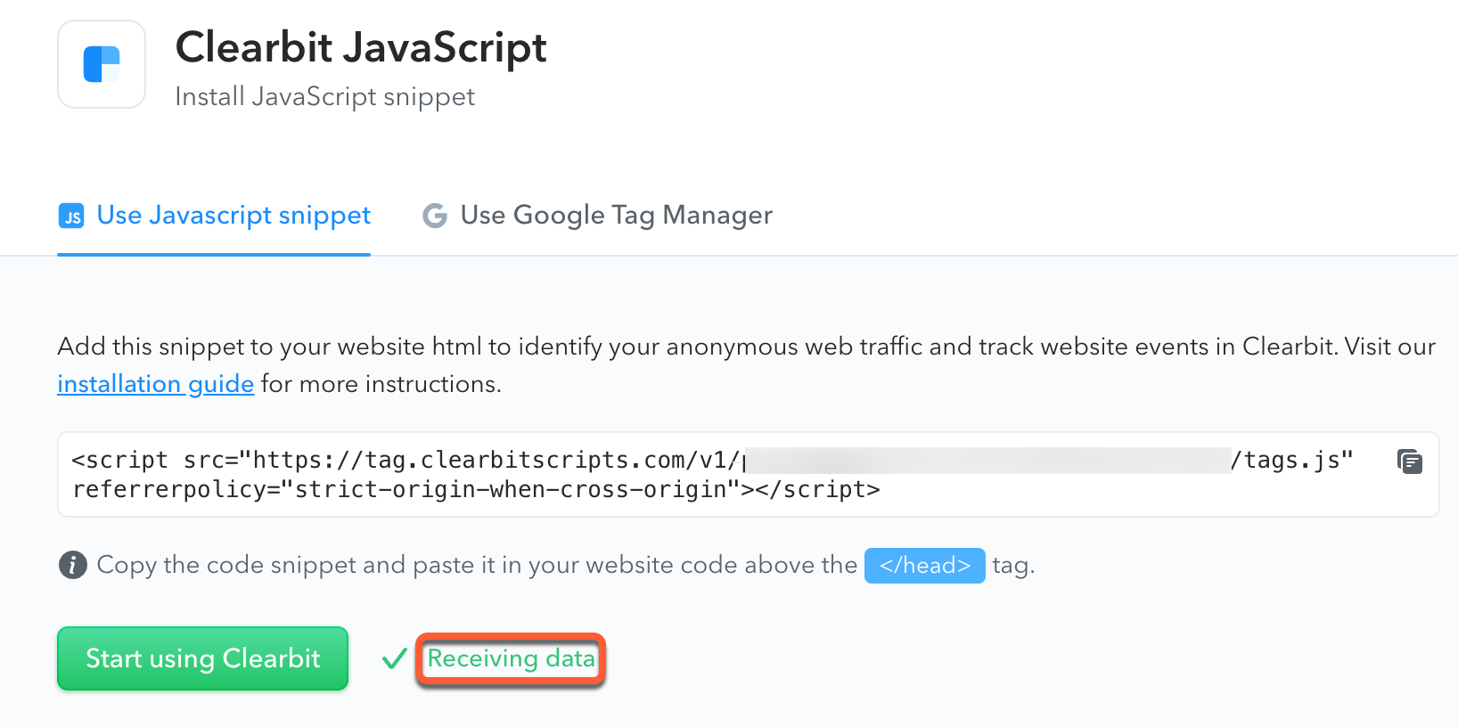Click the Install JavaScript snippet subtitle
1458x727 pixels.
click(325, 96)
